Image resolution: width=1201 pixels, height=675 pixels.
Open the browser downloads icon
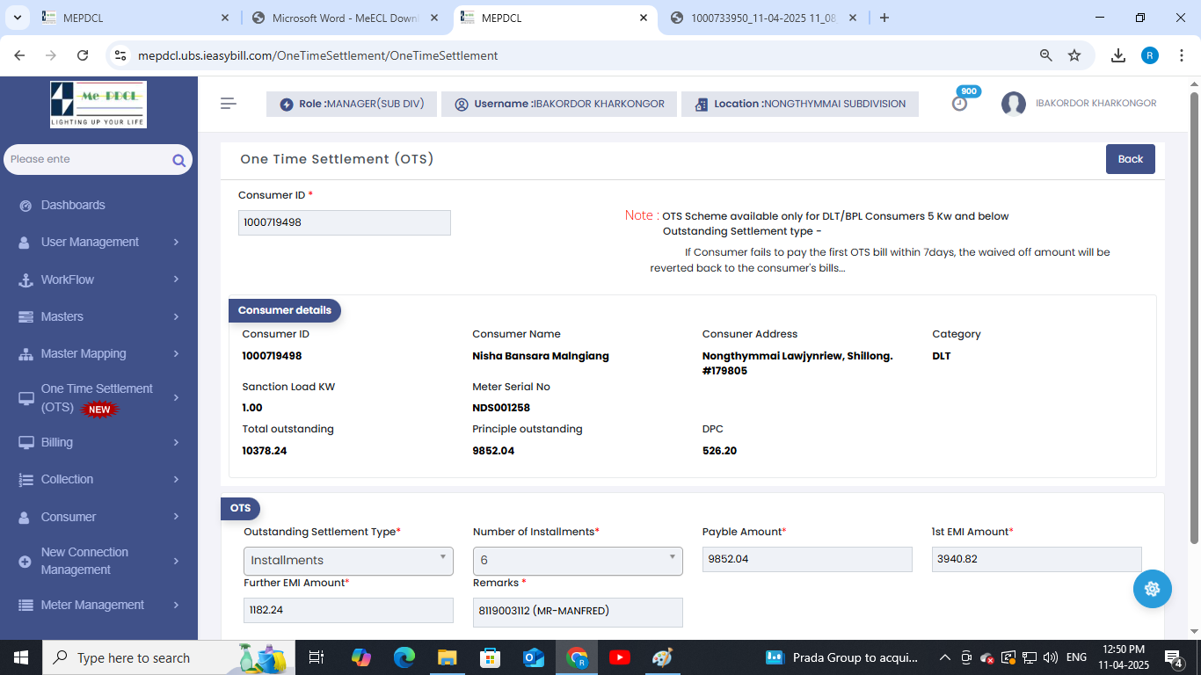(1118, 55)
